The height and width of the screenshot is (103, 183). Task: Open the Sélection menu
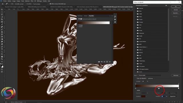(x=27, y=1)
